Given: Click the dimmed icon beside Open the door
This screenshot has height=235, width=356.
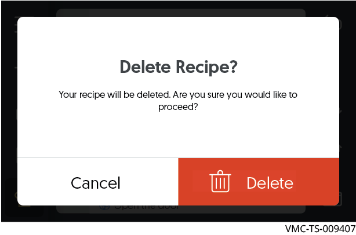Looking at the screenshot, I should [x=105, y=207].
